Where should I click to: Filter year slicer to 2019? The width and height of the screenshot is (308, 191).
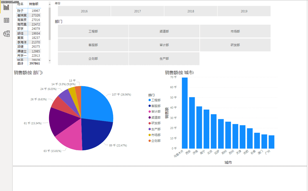tap(244, 11)
